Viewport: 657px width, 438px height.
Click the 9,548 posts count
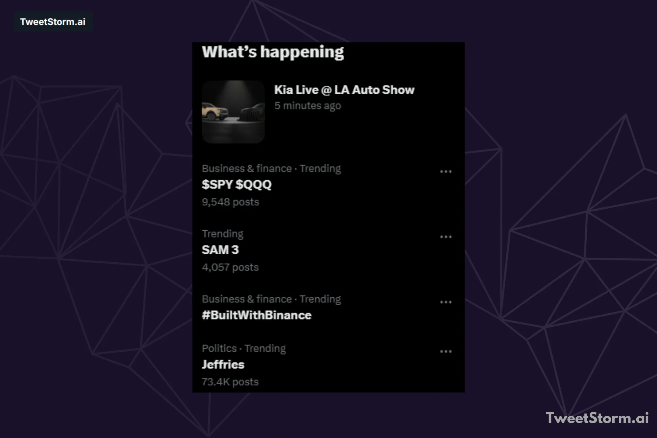coord(230,202)
